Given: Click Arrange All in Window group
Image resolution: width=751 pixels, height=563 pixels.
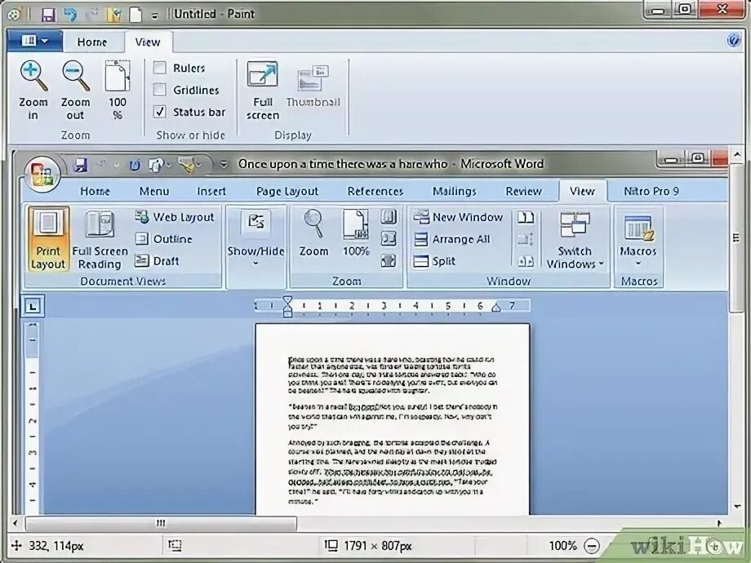Looking at the screenshot, I should click(x=451, y=239).
